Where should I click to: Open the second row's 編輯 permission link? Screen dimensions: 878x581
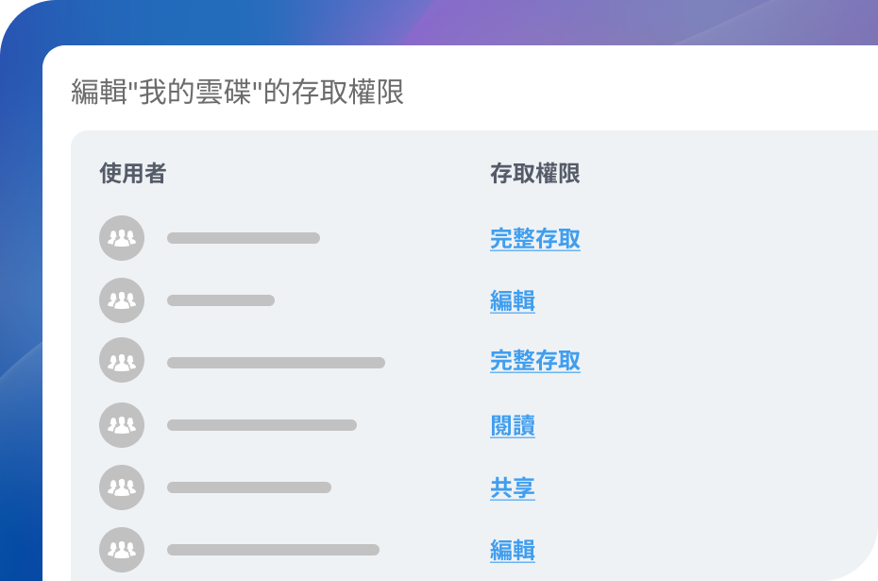pos(513,301)
